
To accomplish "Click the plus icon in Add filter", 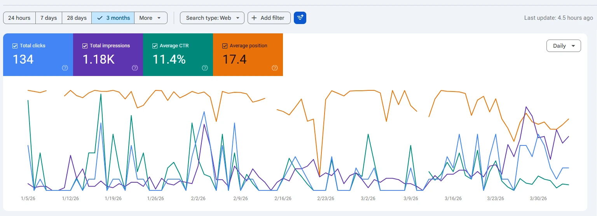I will [254, 18].
